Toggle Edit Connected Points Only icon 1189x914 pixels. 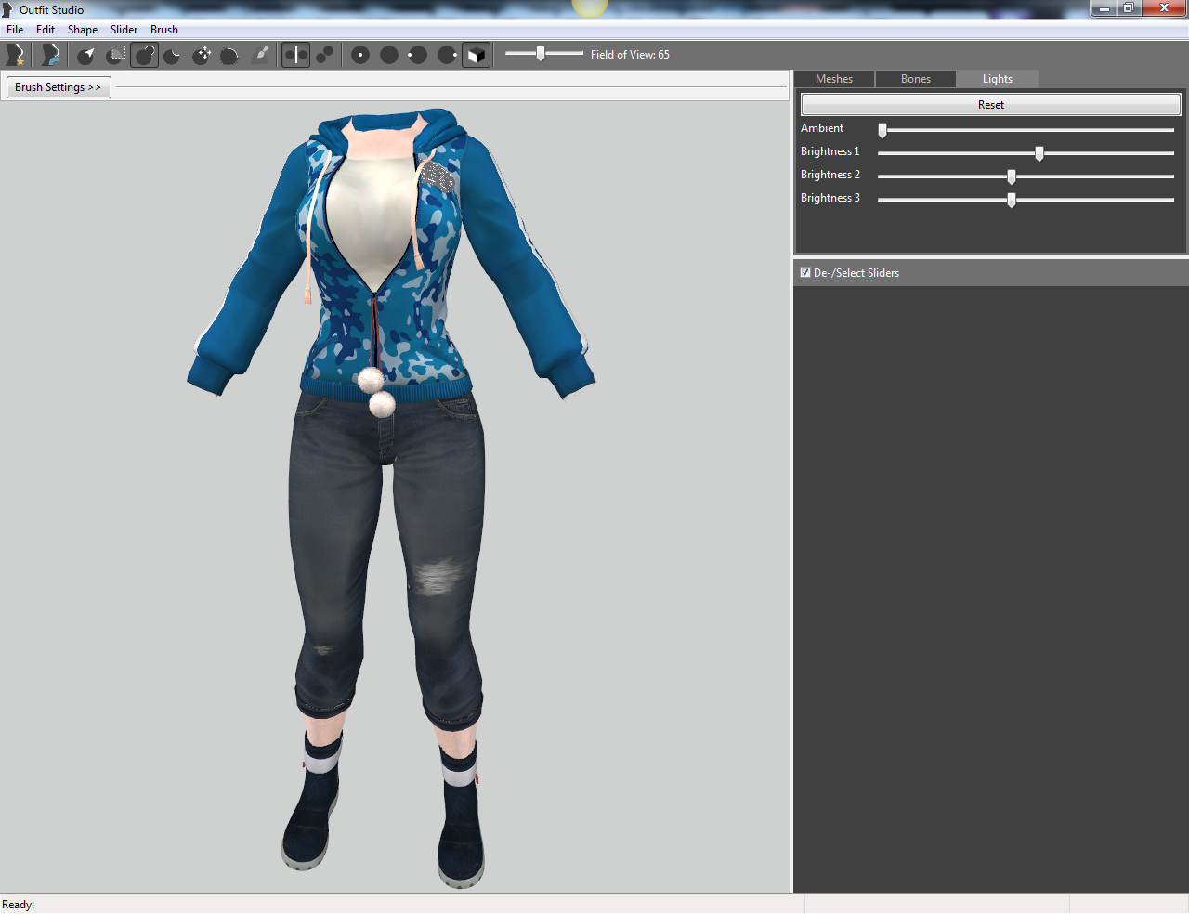point(324,55)
